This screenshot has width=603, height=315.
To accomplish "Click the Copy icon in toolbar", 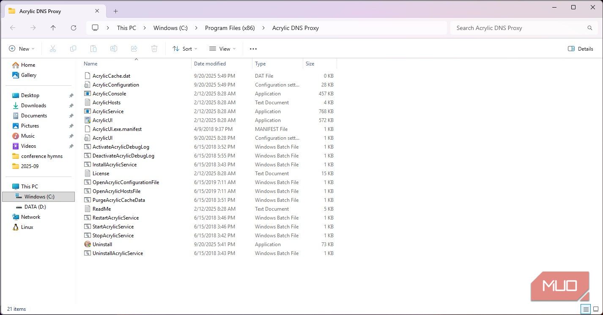I will click(x=73, y=49).
